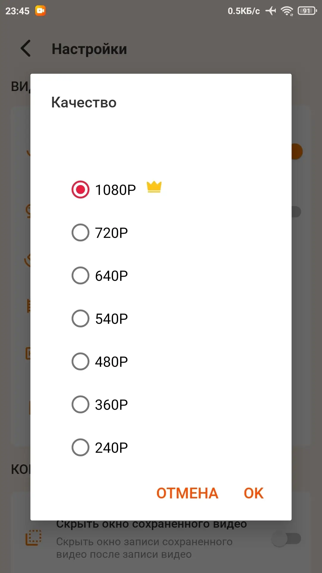Tap the 23:45 clock in status bar
The height and width of the screenshot is (573, 322).
[17, 11]
